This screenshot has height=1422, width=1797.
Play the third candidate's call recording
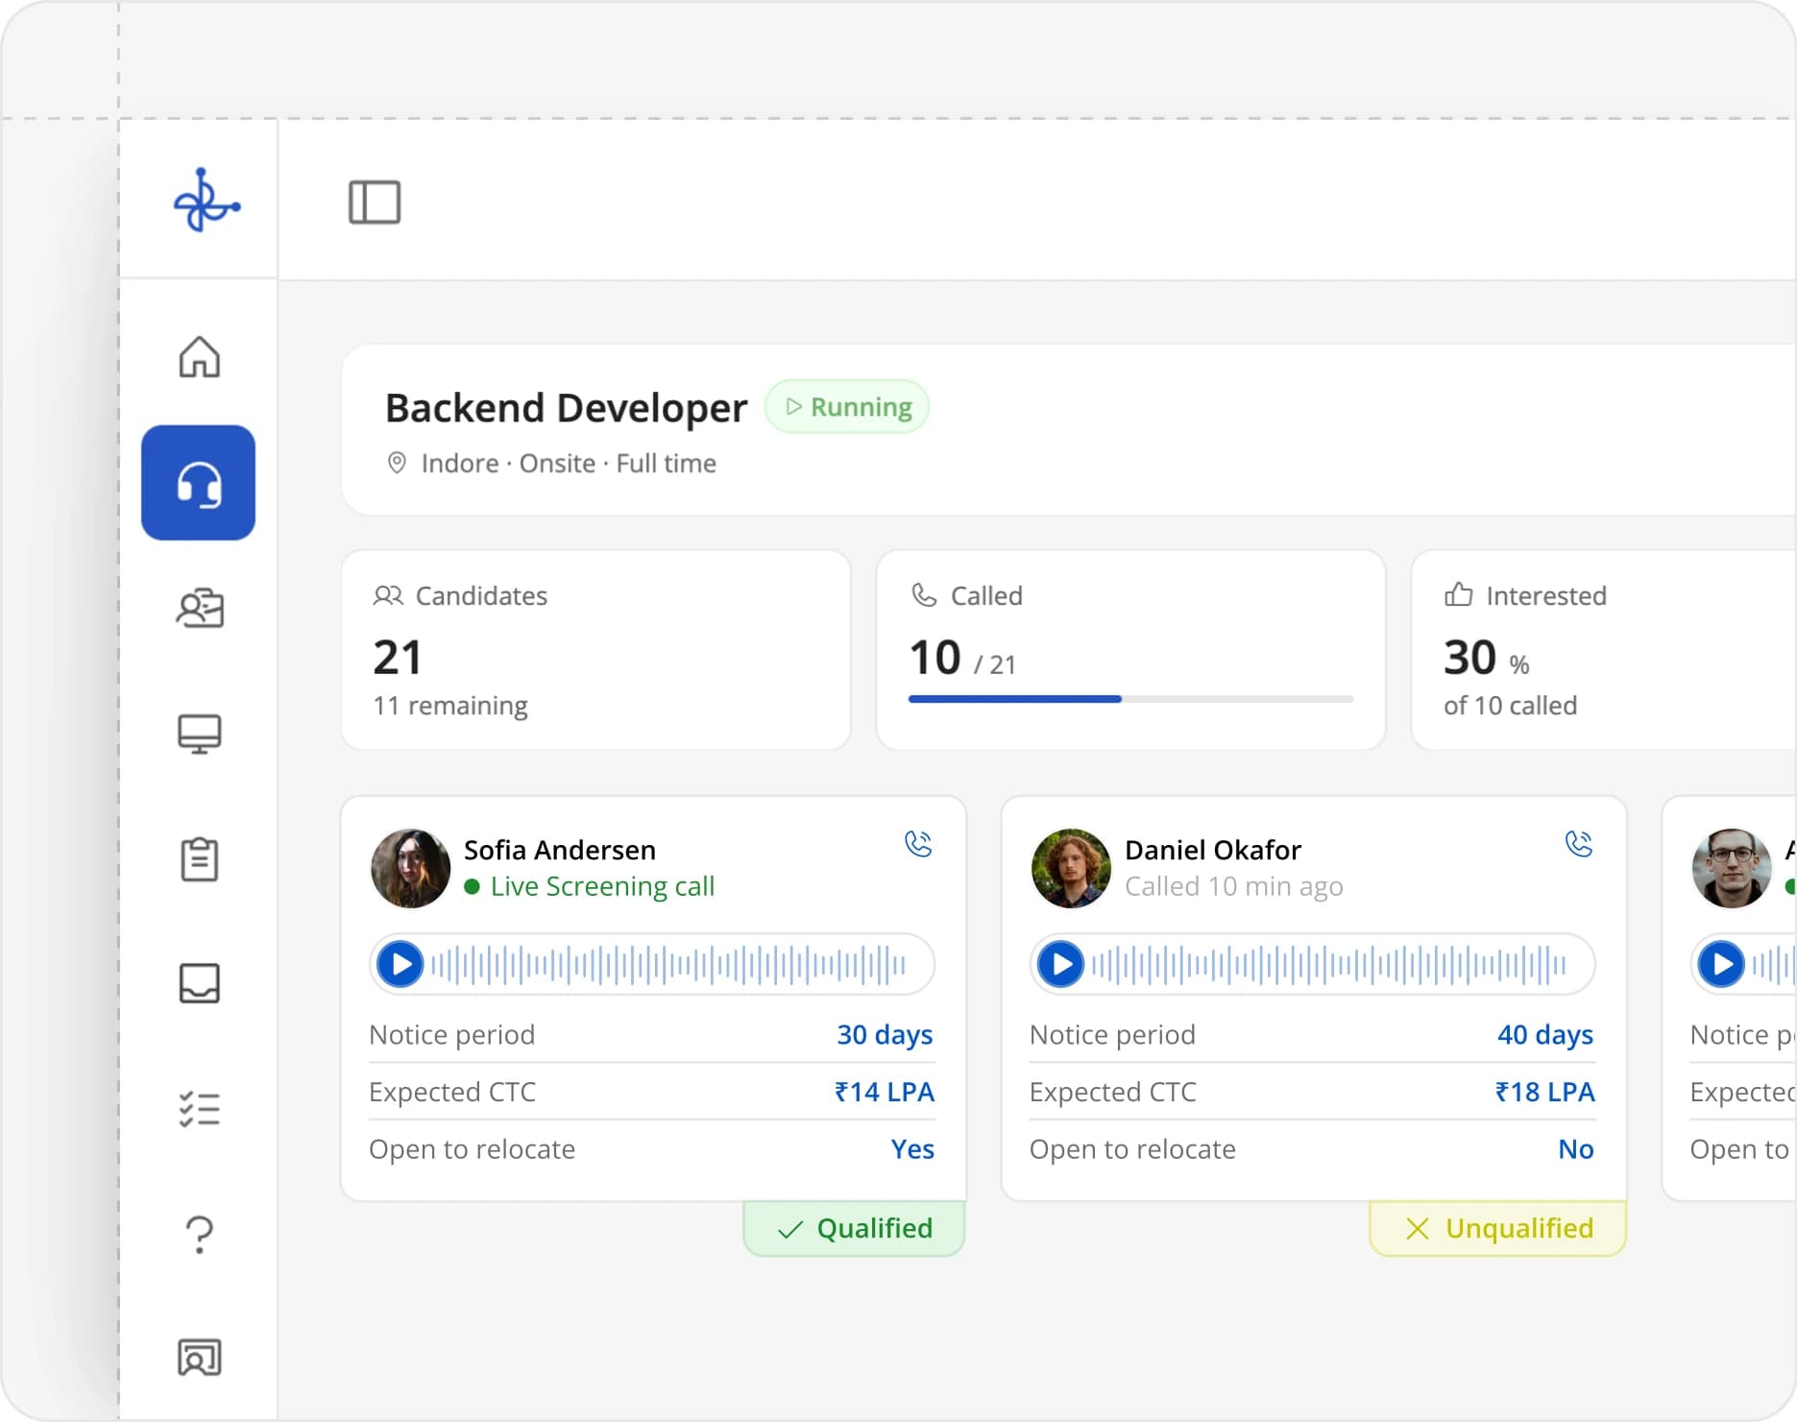click(x=1721, y=964)
